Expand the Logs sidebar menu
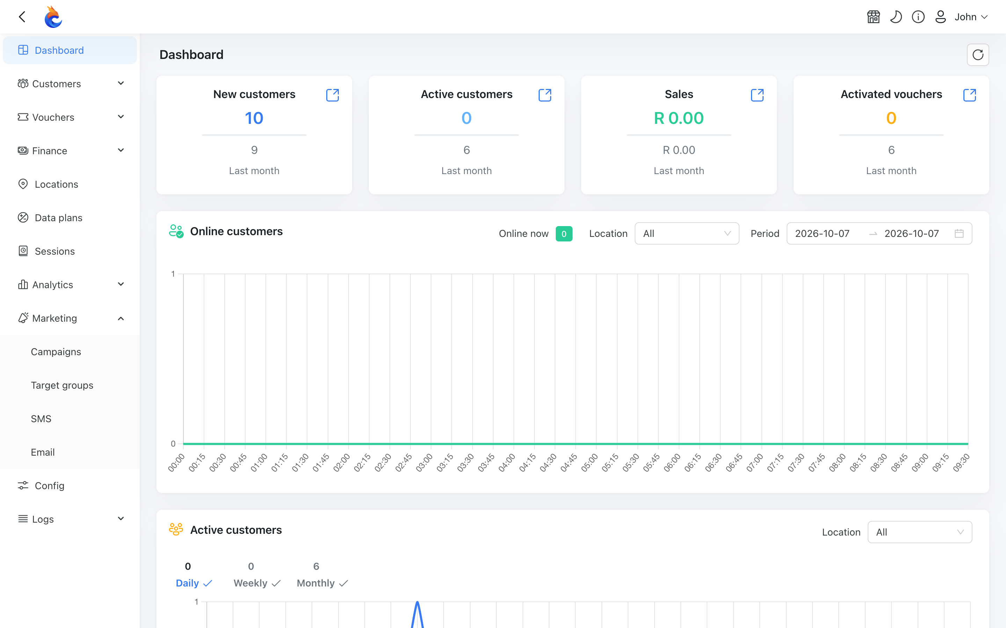Image resolution: width=1006 pixels, height=628 pixels. tap(70, 519)
